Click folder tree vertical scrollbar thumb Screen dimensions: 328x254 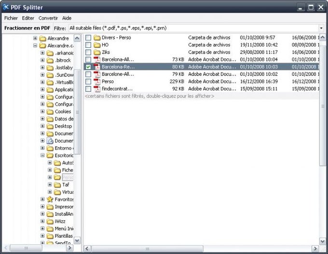77,112
